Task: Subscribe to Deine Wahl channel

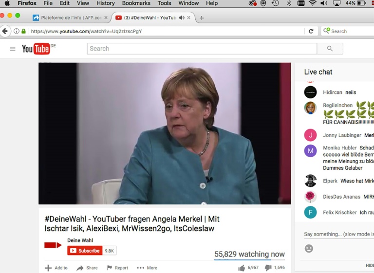Action: point(85,251)
